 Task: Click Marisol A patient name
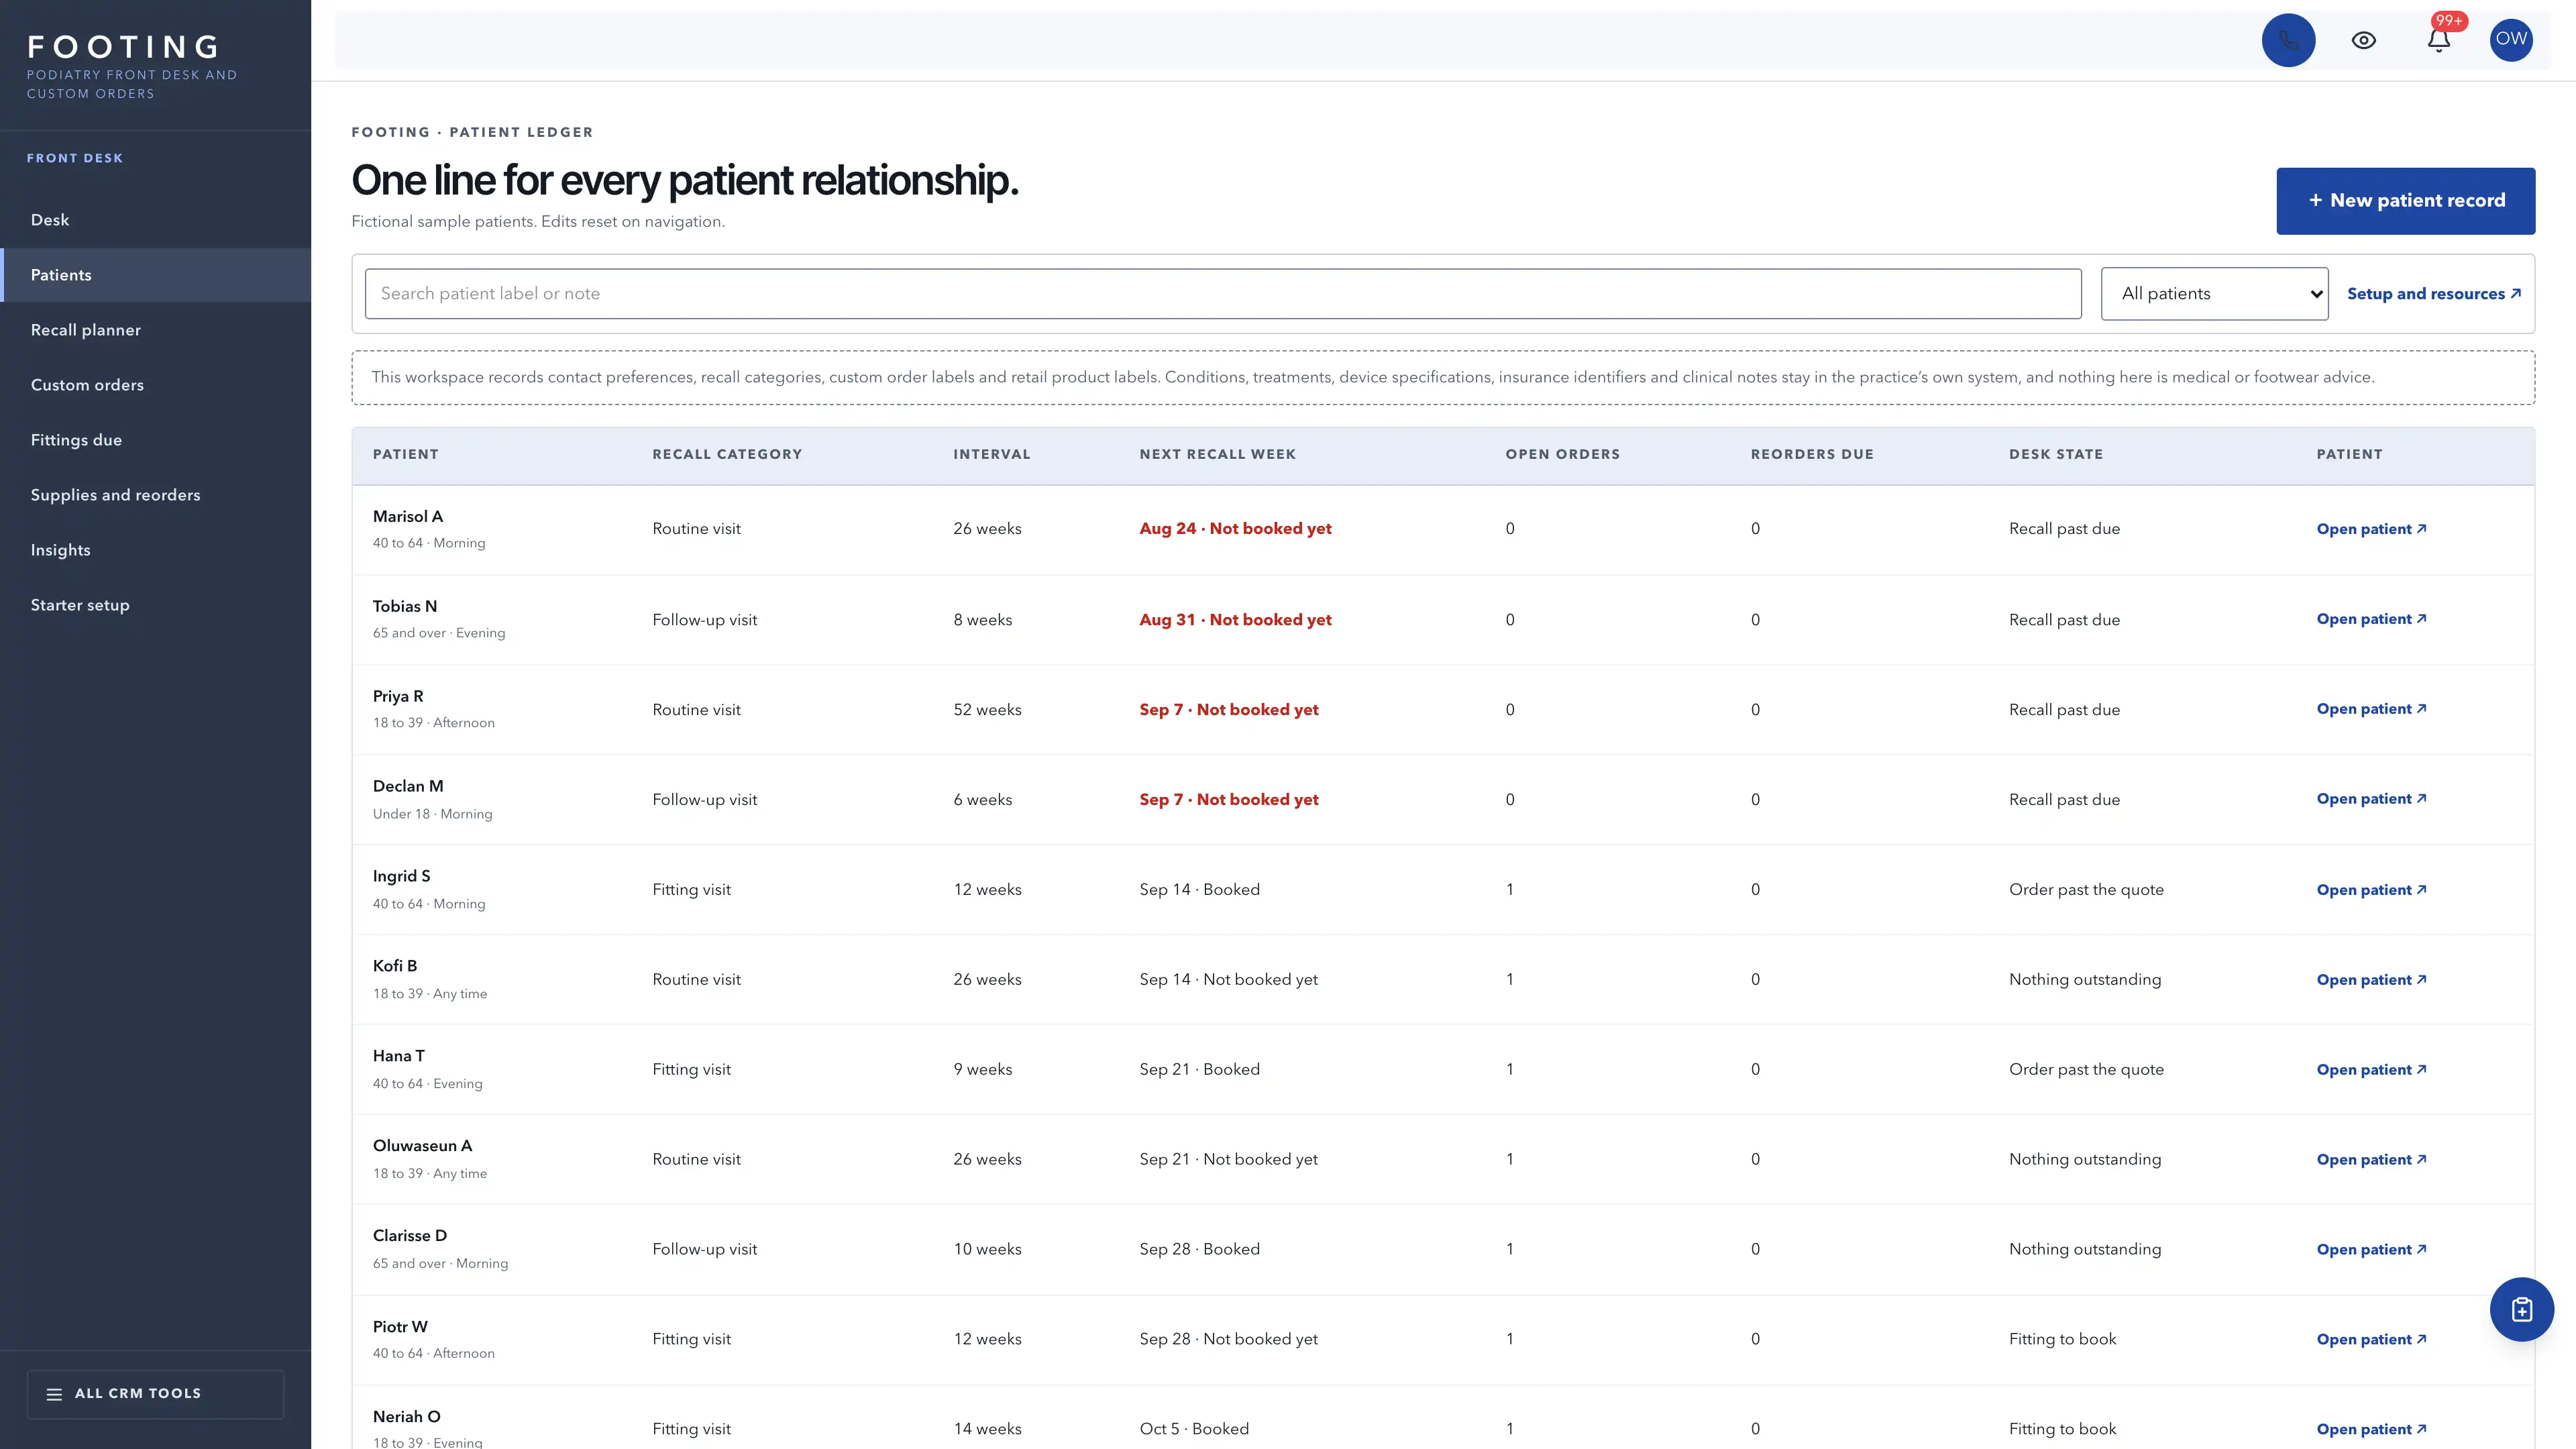pyautogui.click(x=408, y=517)
